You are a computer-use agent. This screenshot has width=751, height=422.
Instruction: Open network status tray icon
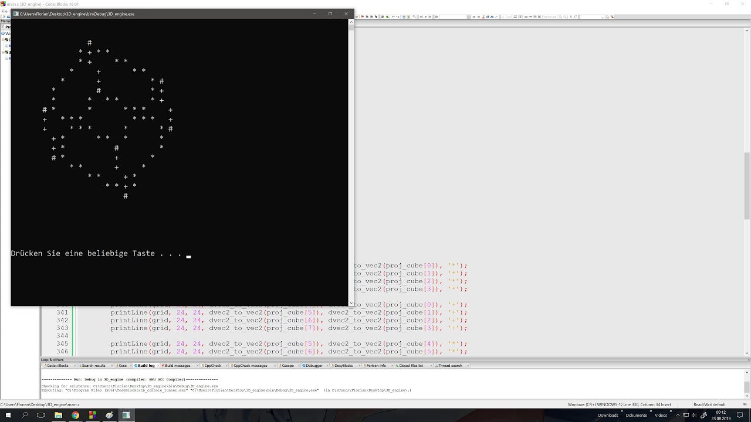[x=686, y=415]
